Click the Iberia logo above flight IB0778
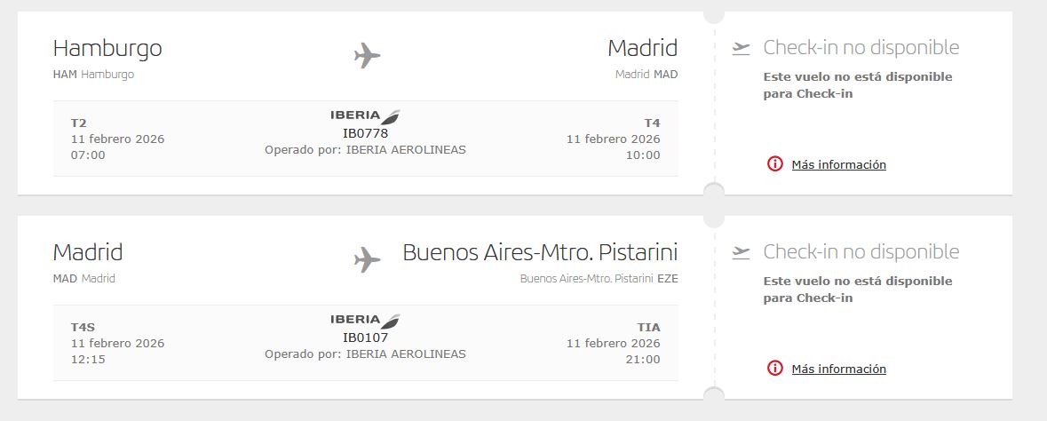Screen dimensions: 1047x421 (x=365, y=115)
